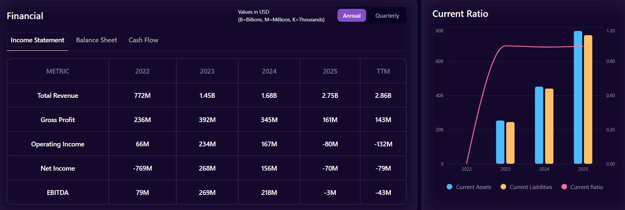
Task: Click the Values in USD note
Action: click(281, 16)
